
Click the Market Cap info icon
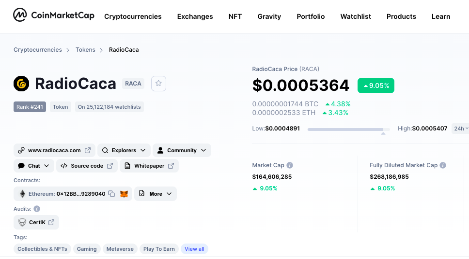tap(290, 165)
